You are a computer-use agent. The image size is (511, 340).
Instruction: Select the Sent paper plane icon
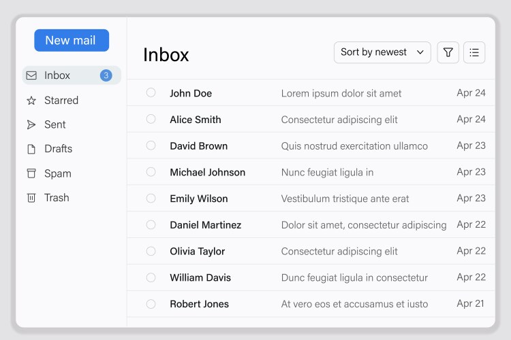click(31, 124)
